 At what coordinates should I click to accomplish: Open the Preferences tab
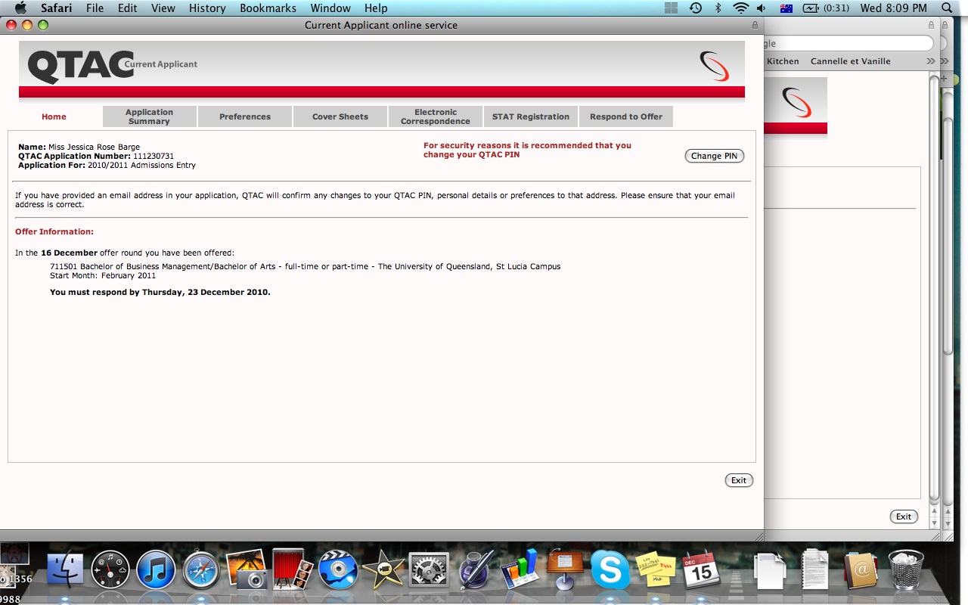(245, 116)
